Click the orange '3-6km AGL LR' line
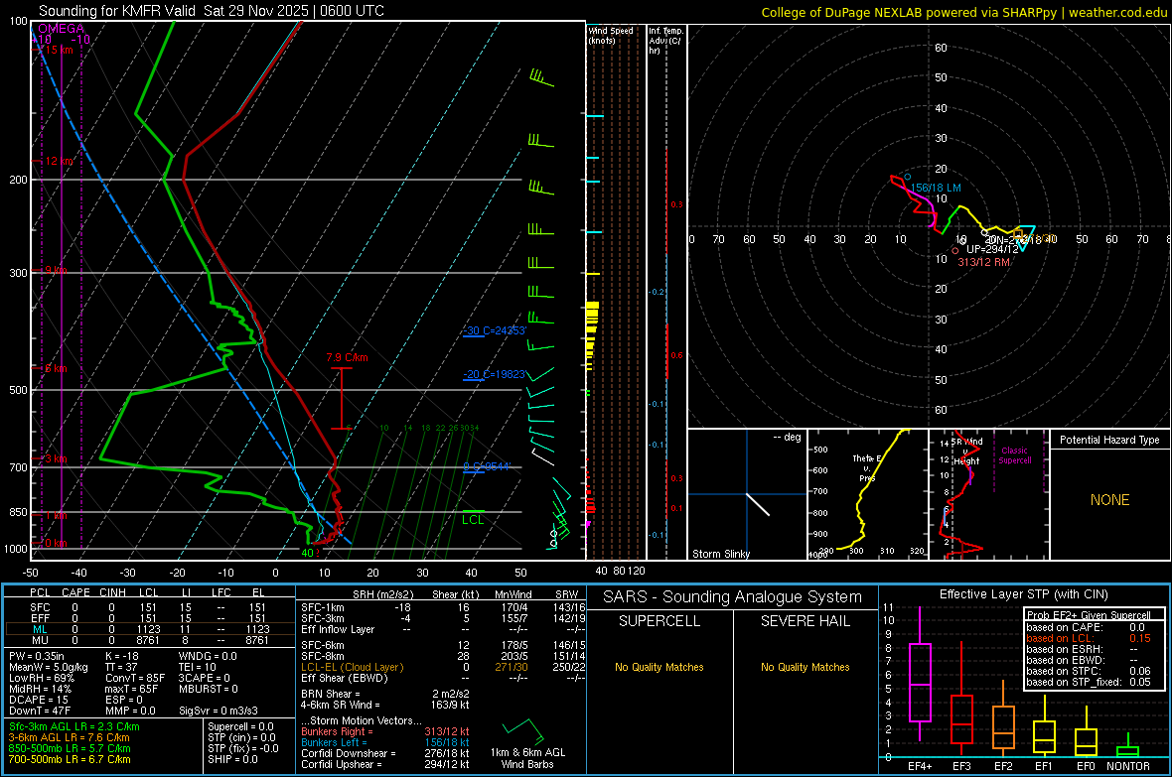 (x=69, y=737)
